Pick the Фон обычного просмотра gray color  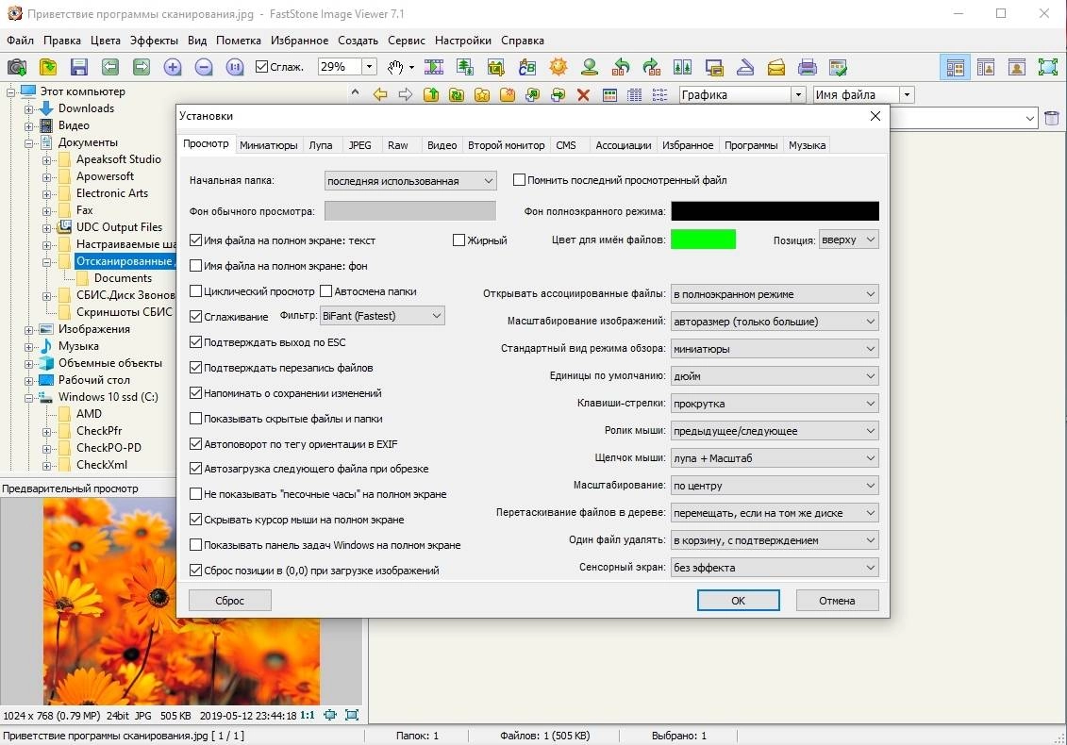(x=410, y=211)
